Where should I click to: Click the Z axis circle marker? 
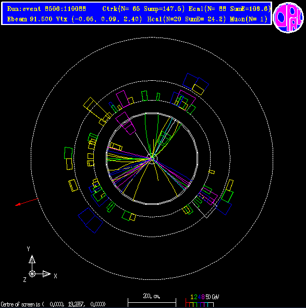[x=32, y=274]
